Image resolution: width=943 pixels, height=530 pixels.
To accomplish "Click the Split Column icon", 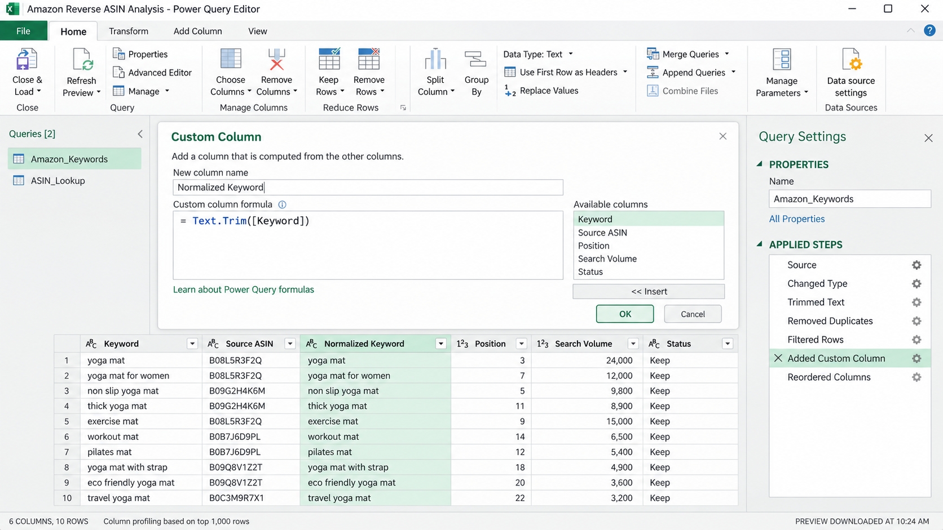I will (x=435, y=59).
